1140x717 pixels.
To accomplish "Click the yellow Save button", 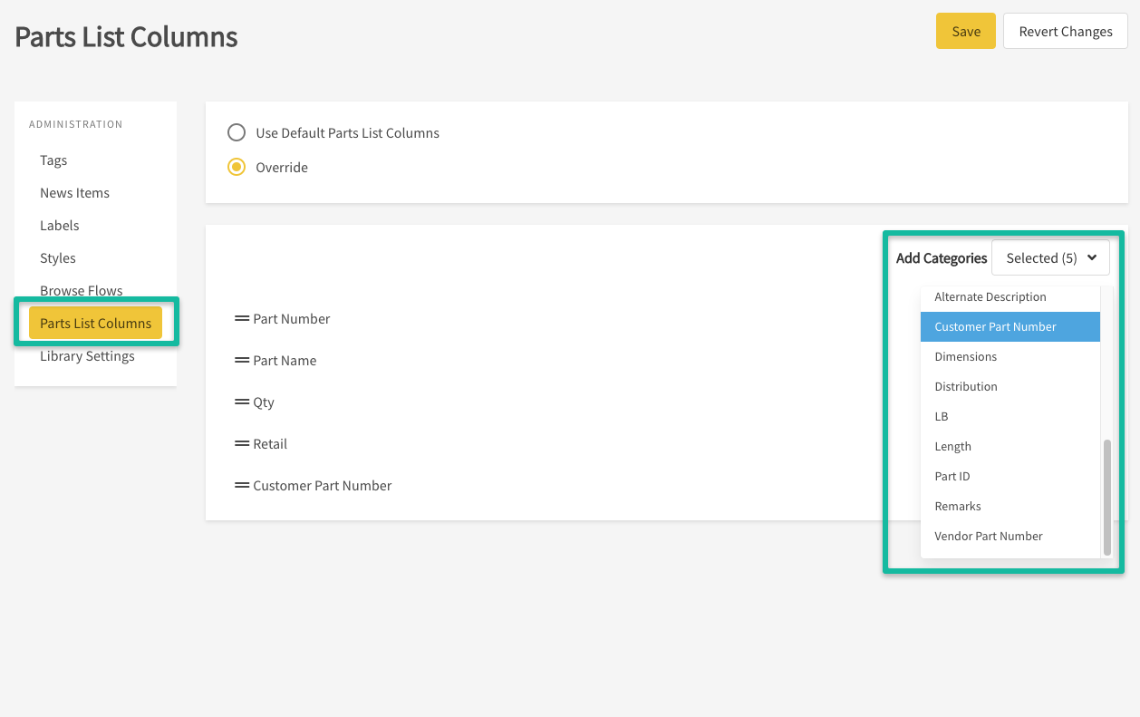I will (x=965, y=31).
